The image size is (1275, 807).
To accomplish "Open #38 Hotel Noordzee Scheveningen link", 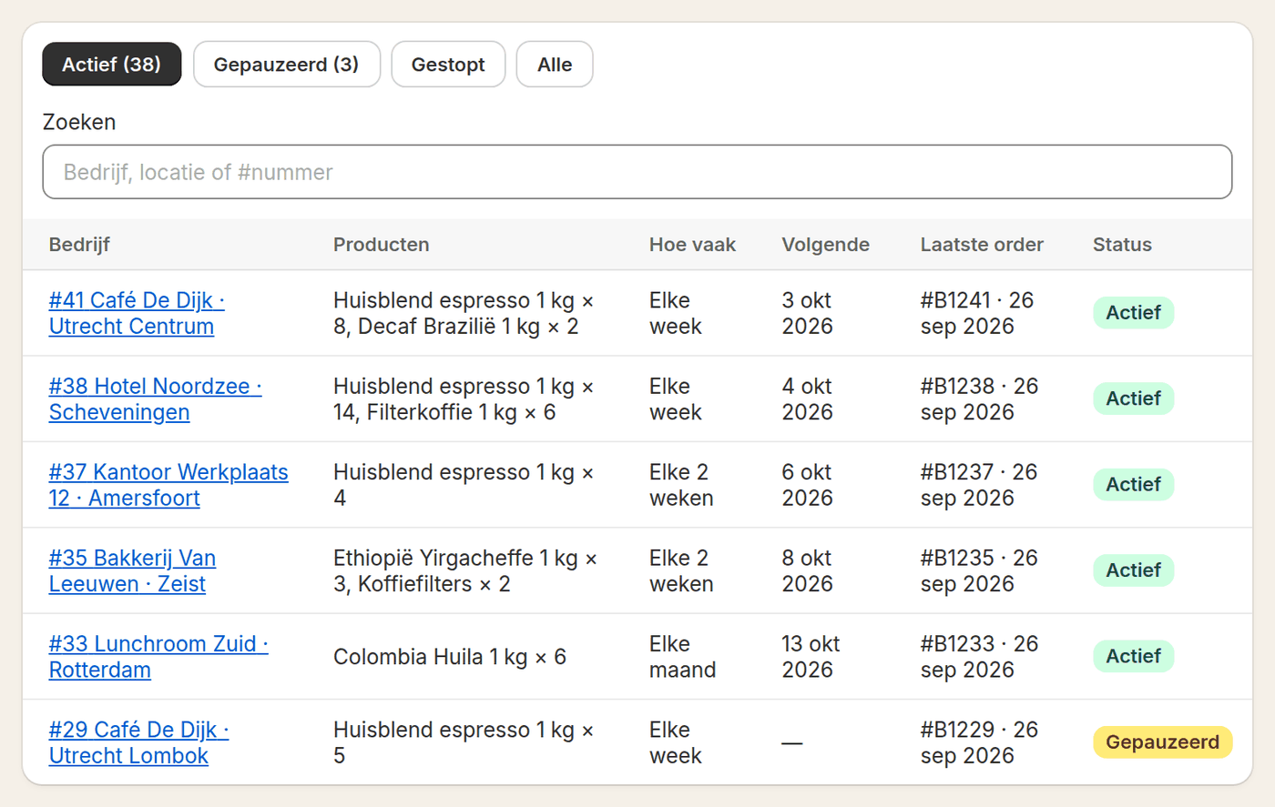I will [155, 399].
